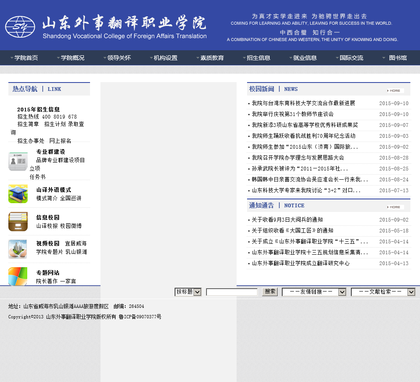Screen dimensions: 420x382
Task: Click the 2015年招生信息 heading
Action: [38, 109]
